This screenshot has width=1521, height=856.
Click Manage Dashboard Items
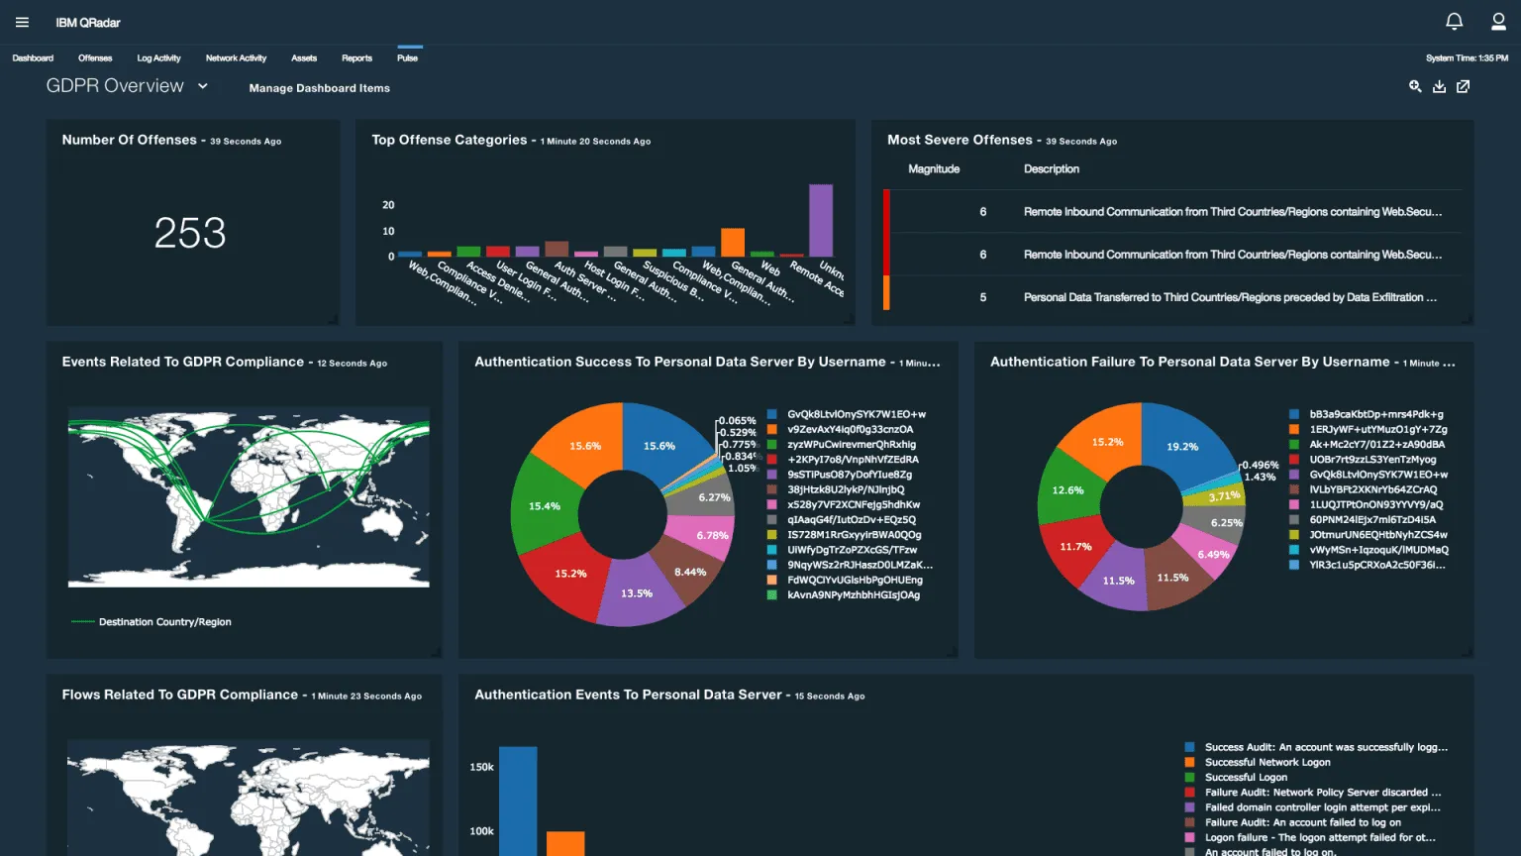(x=319, y=88)
